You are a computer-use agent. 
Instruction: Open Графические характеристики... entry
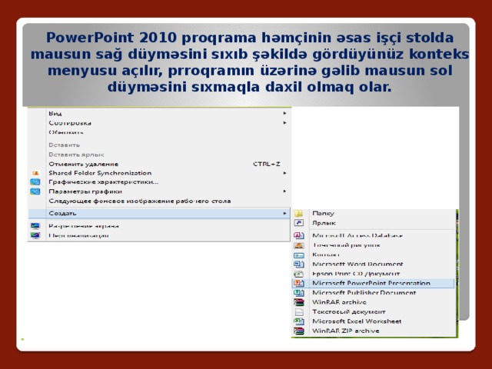(159, 182)
